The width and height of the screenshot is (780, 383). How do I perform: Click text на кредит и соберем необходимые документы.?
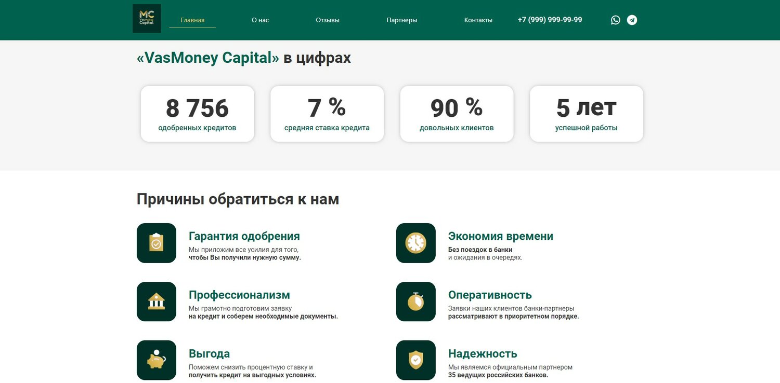click(x=263, y=316)
